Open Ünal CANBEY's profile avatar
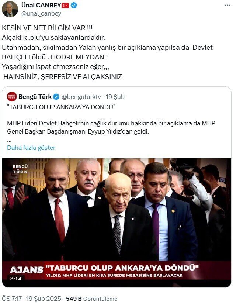The image size is (233, 303). coord(10,9)
